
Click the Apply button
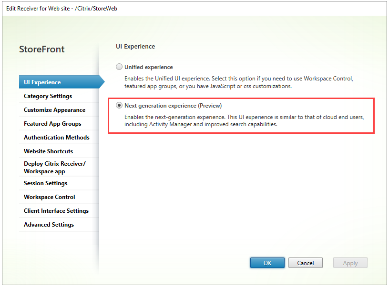350,263
